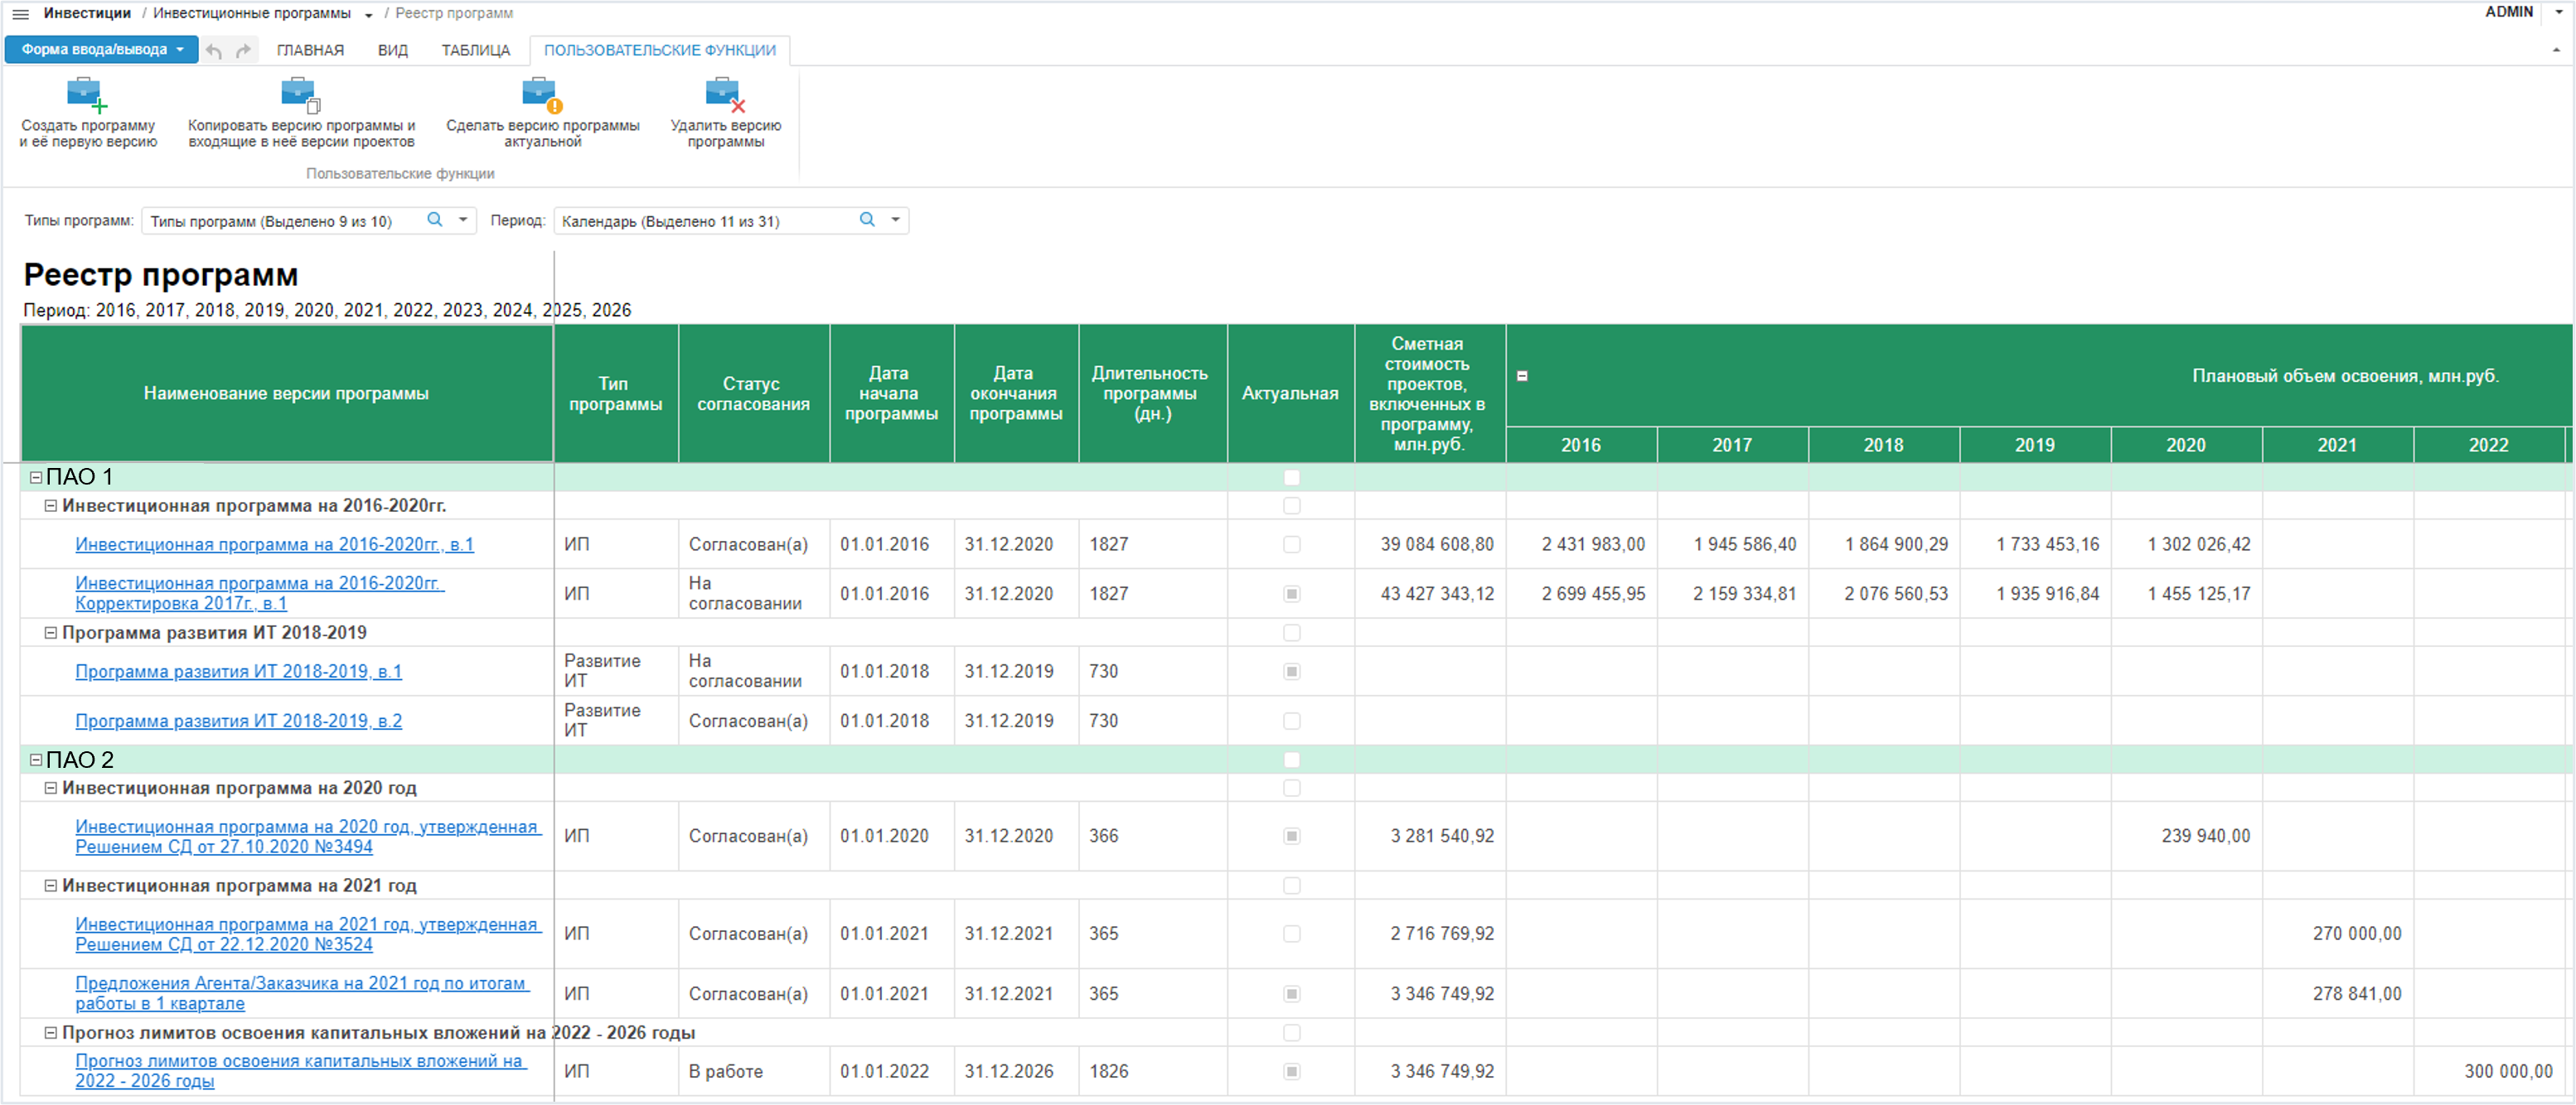Image resolution: width=2576 pixels, height=1105 pixels.
Task: Open ИП 2021 год Решением СД №3524
Action: pos(308,934)
